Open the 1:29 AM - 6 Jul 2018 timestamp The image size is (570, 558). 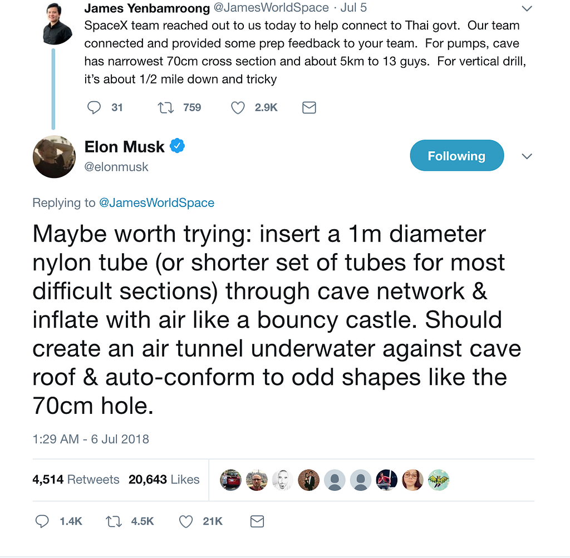[91, 439]
